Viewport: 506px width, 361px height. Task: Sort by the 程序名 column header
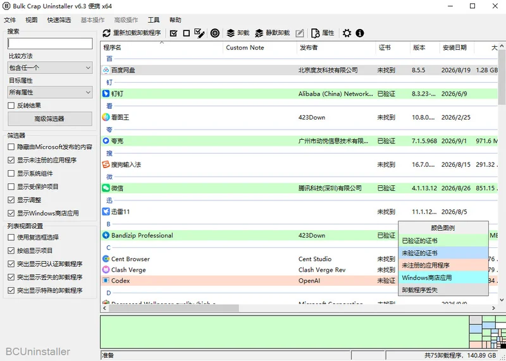point(162,47)
